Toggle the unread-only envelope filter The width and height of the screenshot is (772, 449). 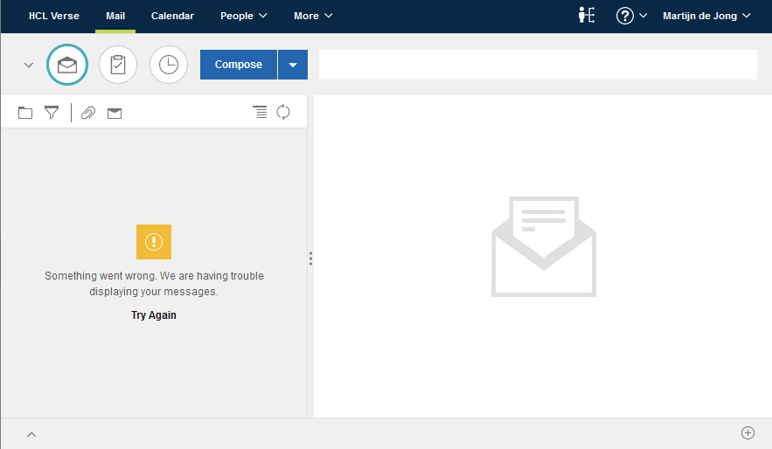[115, 113]
